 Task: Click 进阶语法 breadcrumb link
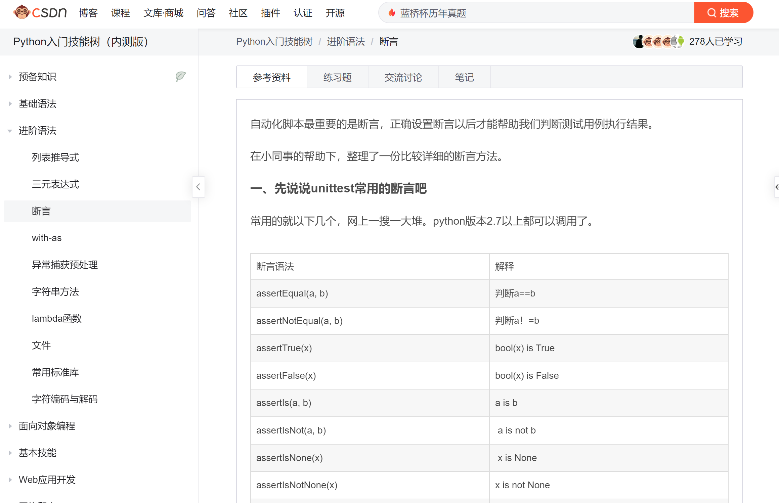coord(346,42)
